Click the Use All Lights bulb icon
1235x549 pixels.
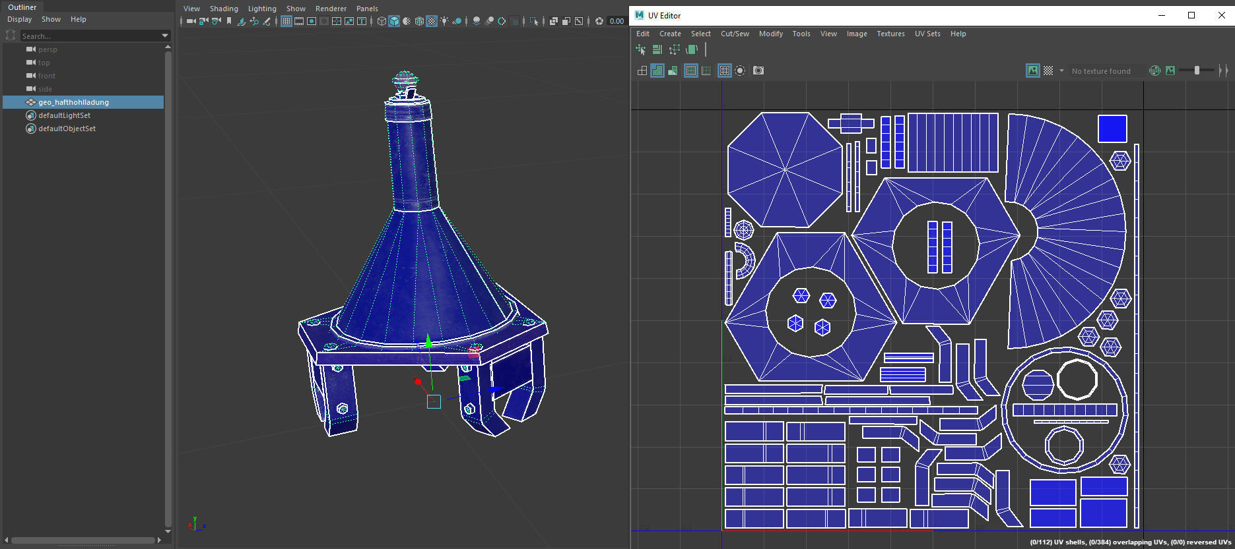coord(444,21)
